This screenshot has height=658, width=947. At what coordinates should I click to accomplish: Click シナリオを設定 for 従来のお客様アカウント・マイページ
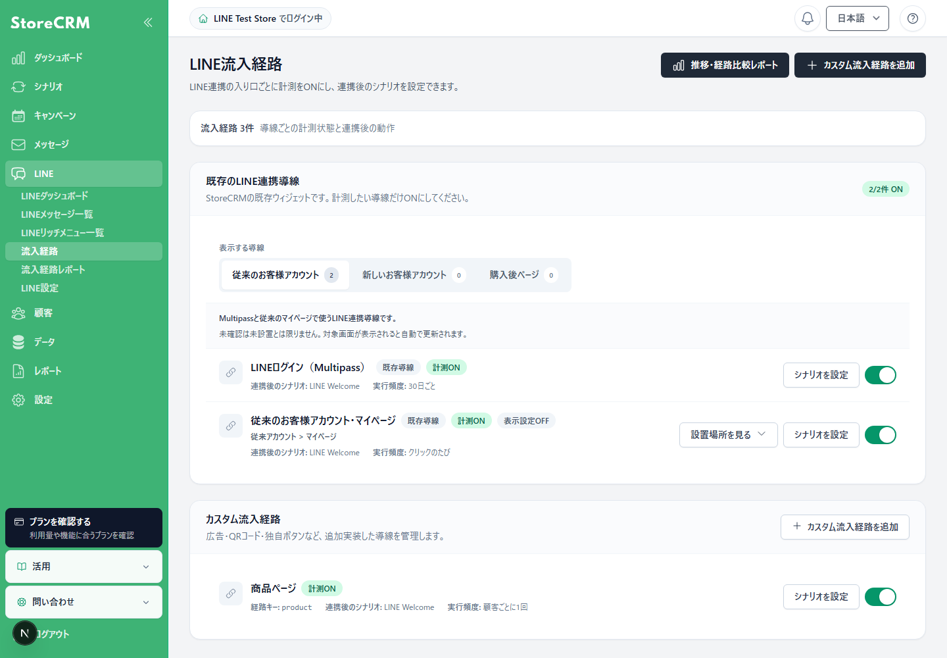pos(821,435)
